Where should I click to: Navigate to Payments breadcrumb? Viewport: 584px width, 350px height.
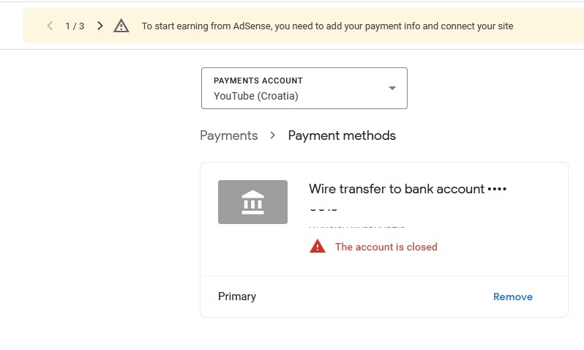[229, 135]
